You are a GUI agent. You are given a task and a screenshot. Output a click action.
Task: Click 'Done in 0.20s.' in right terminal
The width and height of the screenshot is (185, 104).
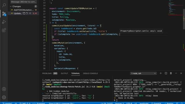126,98
